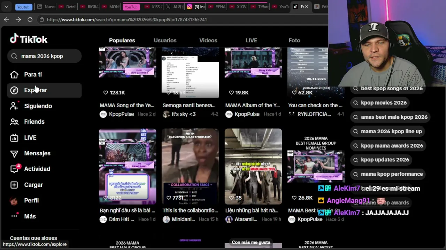This screenshot has width=446, height=250.
Task: Open 'Dám Hát ...' author name
Action: coord(121,219)
